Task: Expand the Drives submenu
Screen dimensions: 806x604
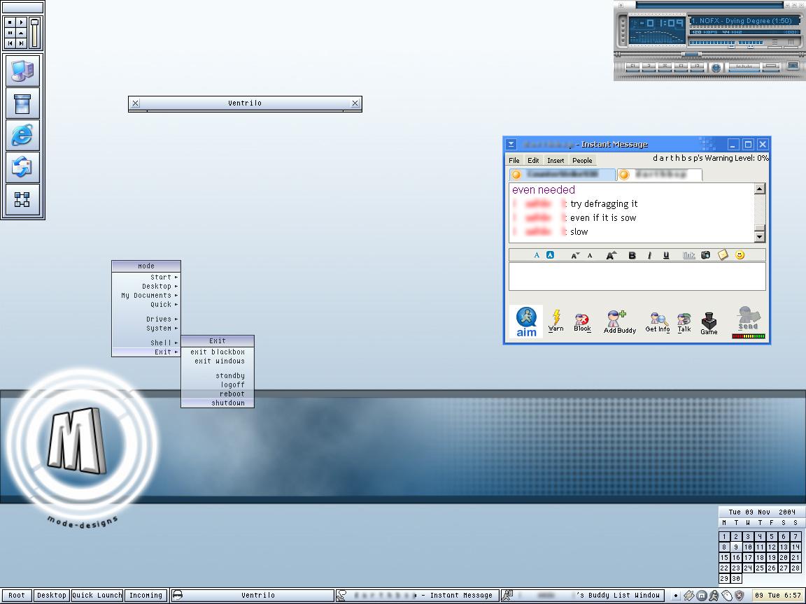Action: coord(146,319)
